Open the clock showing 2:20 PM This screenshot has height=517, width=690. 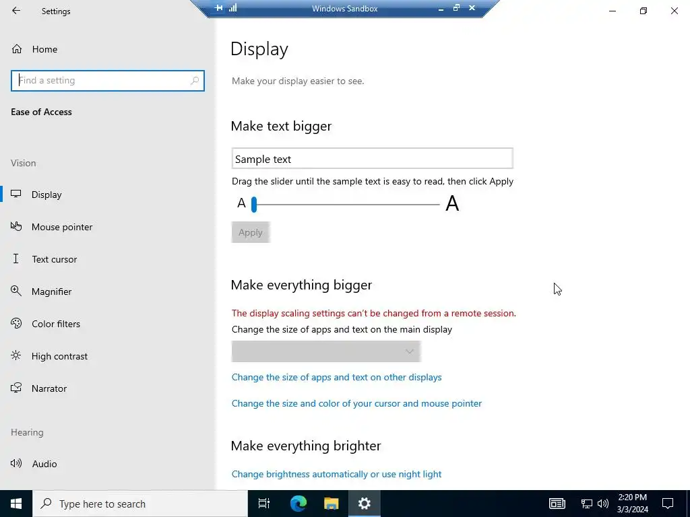[x=632, y=504]
